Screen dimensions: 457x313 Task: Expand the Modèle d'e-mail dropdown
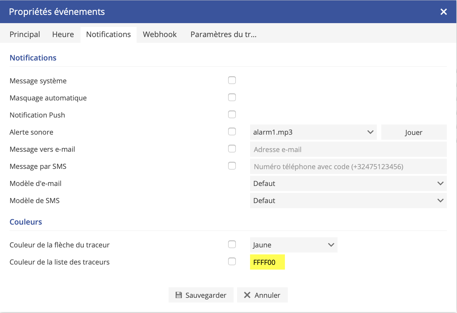tap(348, 183)
